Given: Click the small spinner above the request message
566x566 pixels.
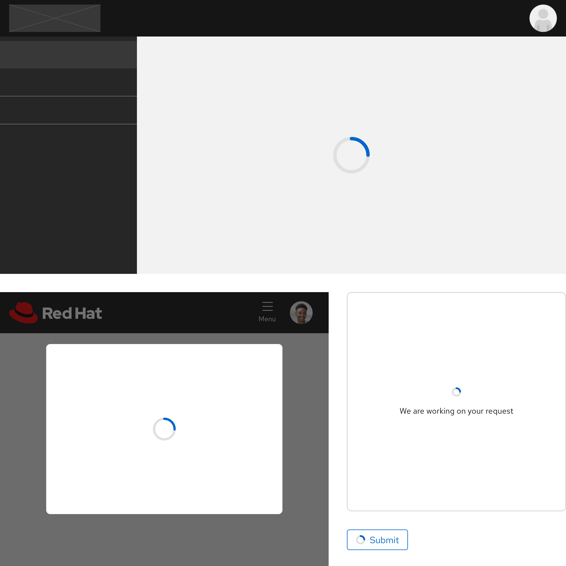Looking at the screenshot, I should 456,391.
